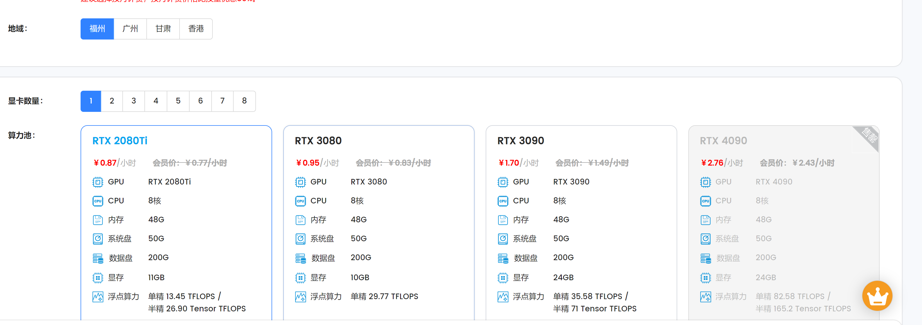
Task: Click the 内存 memory icon in RTX 3090 card
Action: coord(503,220)
